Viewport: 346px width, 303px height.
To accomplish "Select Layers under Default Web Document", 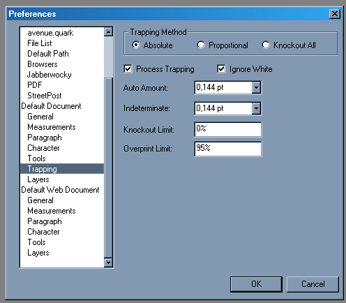I will pyautogui.click(x=62, y=253).
